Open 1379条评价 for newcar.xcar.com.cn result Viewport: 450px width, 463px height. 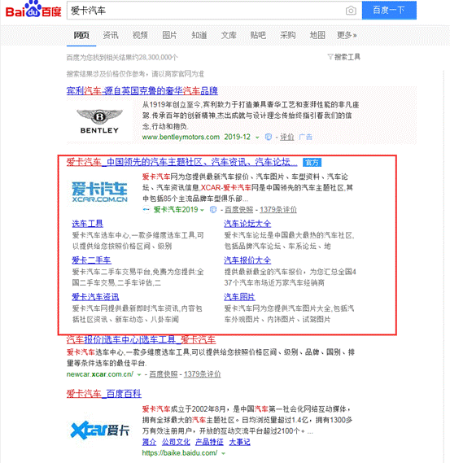[x=203, y=374]
